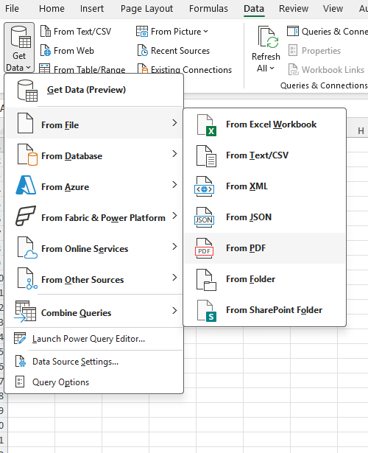This screenshot has width=368, height=453.
Task: Click Queries & Connections pane icon
Action: point(293,31)
